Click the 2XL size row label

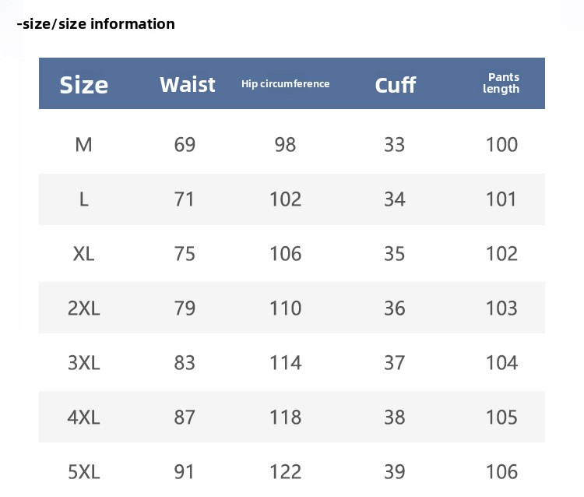tap(84, 308)
